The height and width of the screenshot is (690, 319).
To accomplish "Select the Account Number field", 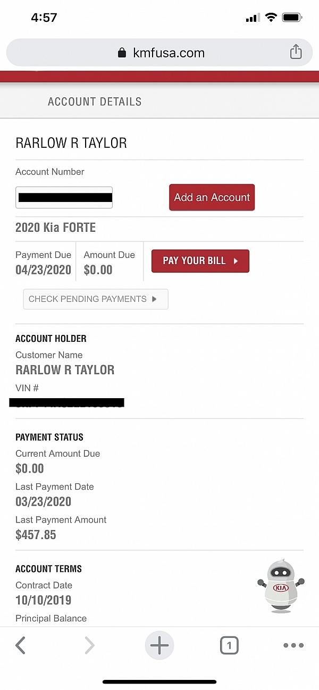I will (x=64, y=197).
